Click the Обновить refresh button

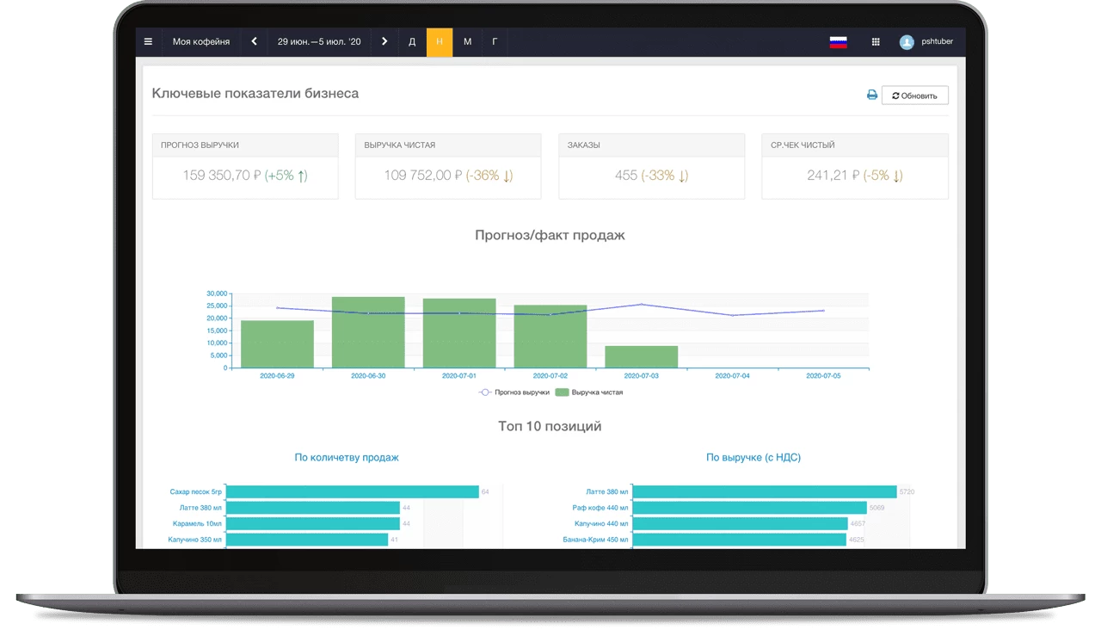(914, 96)
